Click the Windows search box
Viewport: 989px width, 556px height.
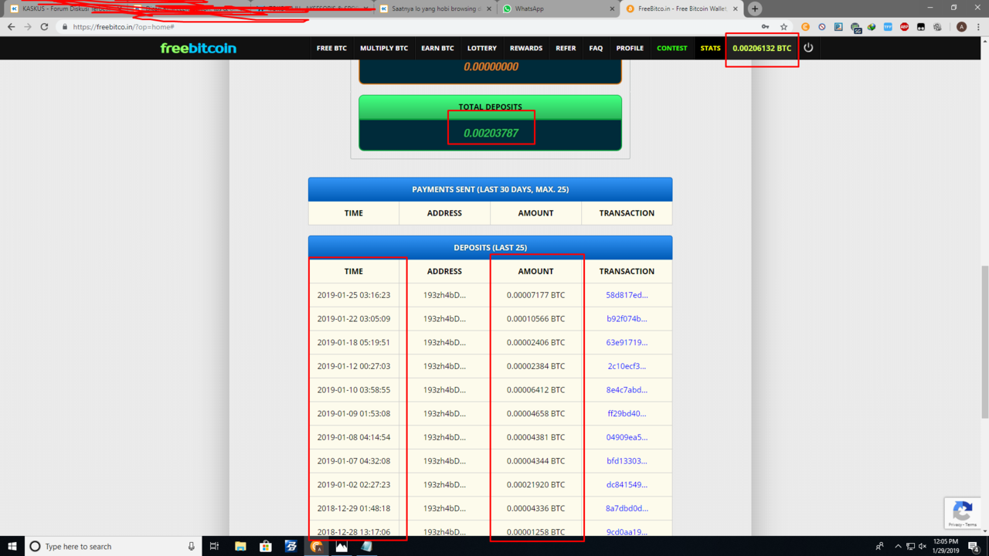point(112,546)
